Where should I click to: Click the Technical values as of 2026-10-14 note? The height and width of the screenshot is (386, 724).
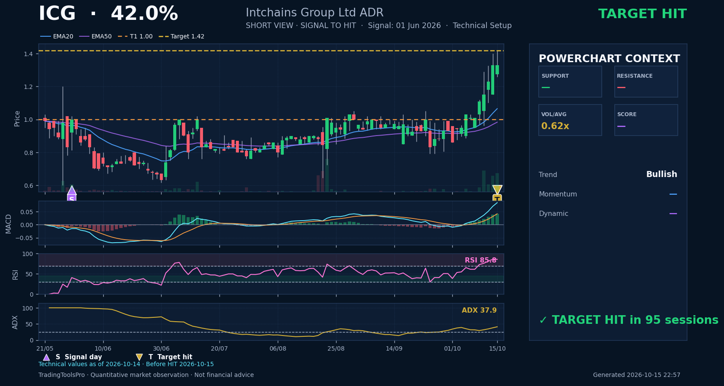coord(126,364)
